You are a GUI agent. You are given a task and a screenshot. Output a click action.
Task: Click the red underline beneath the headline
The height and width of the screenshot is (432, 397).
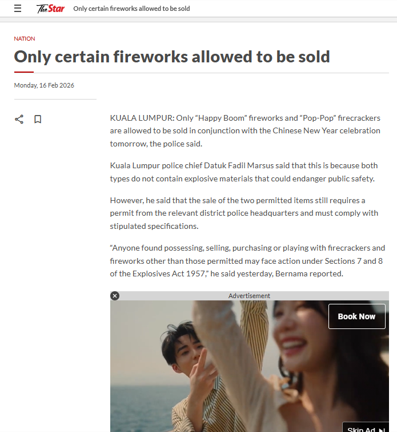coord(24,72)
